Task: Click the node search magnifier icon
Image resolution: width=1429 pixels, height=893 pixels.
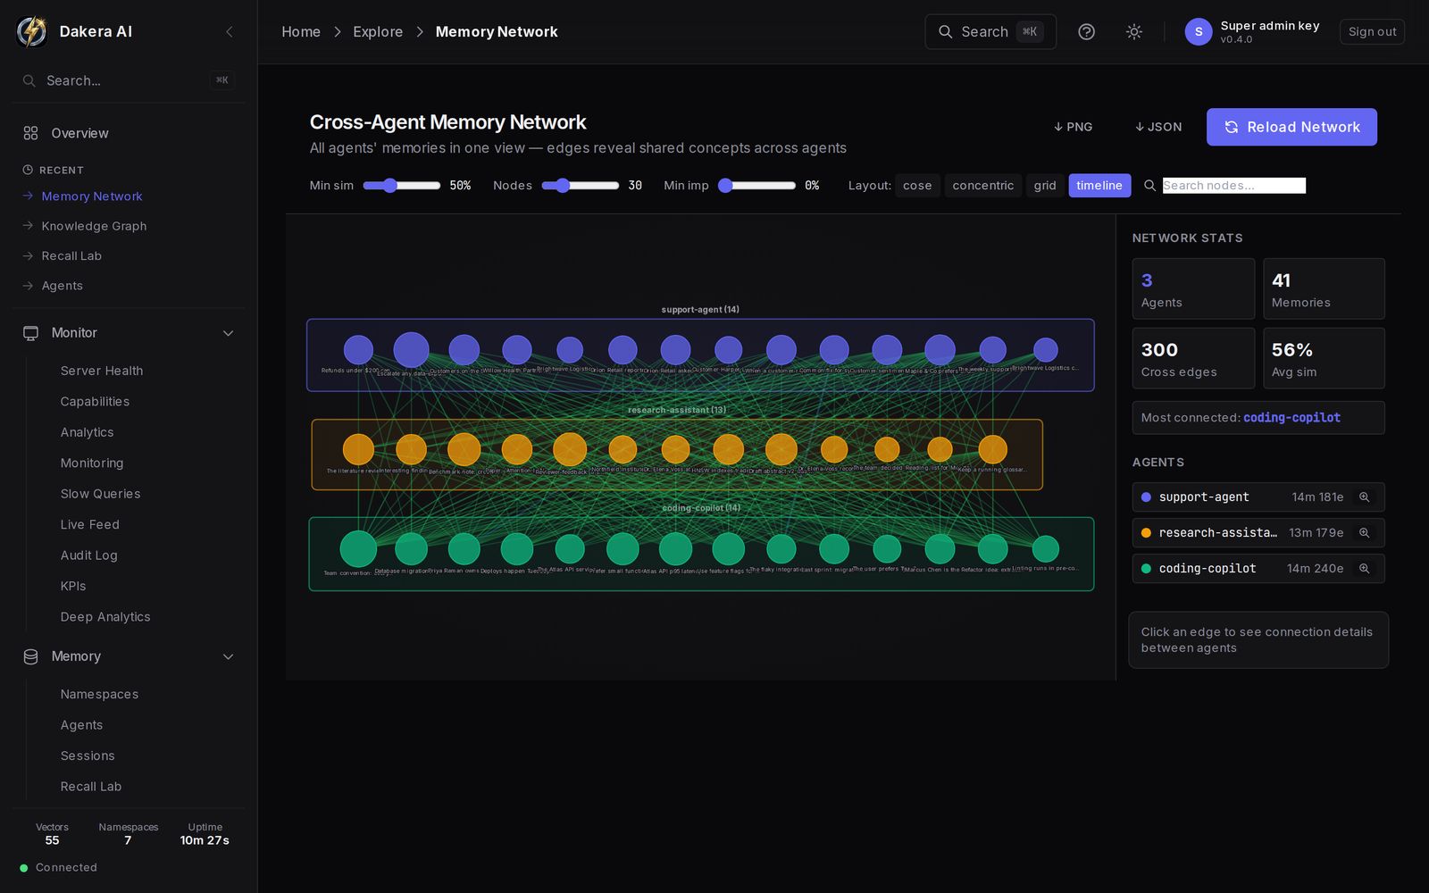Action: (1149, 186)
